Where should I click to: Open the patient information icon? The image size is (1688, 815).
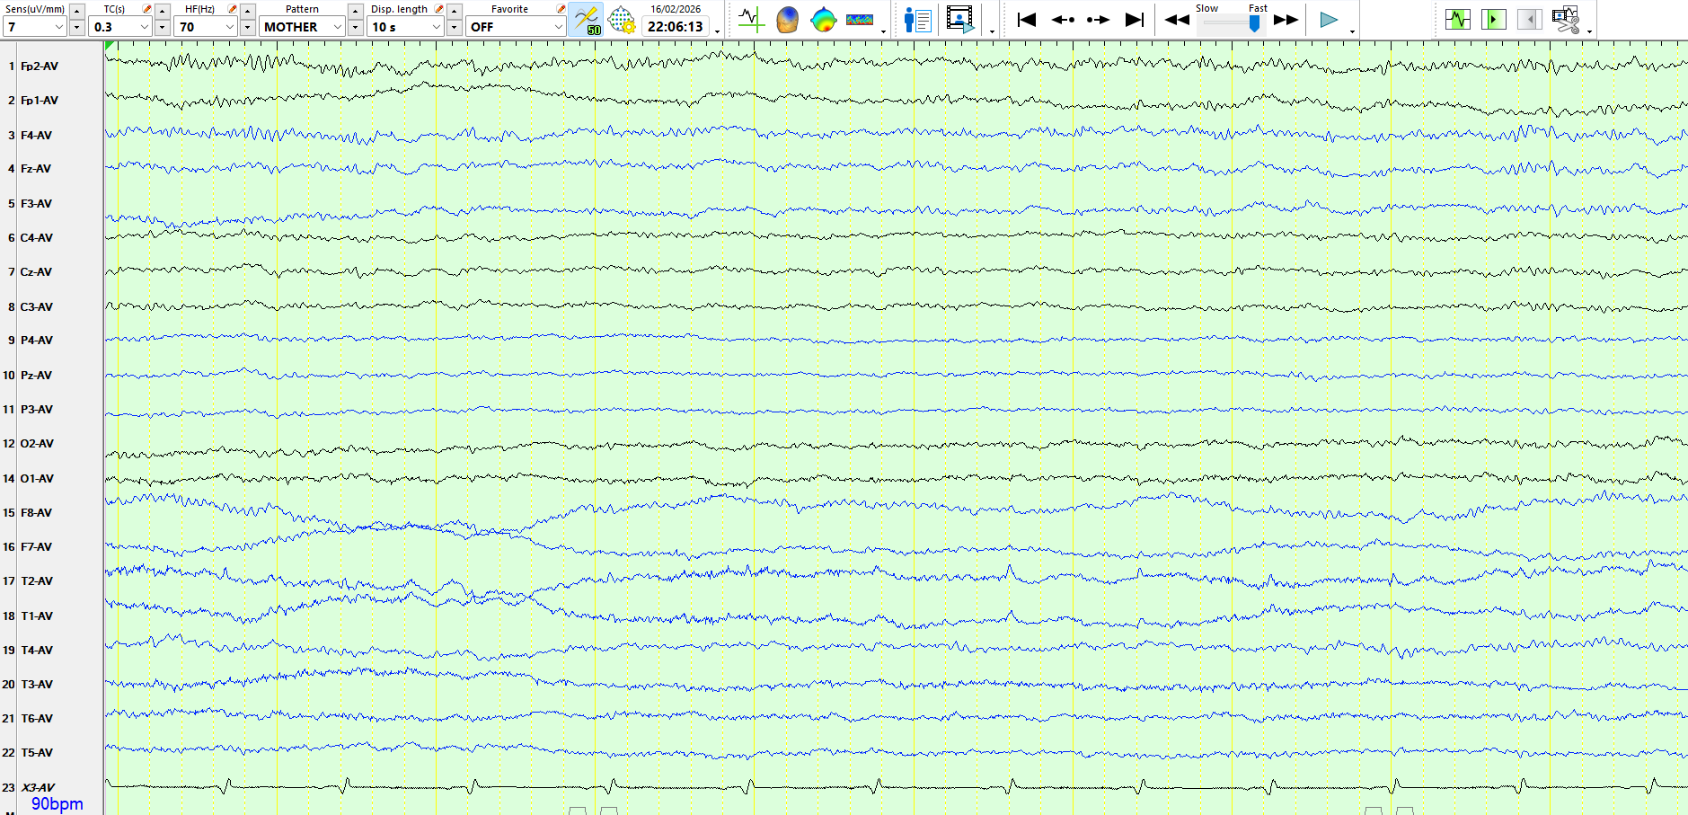(917, 19)
